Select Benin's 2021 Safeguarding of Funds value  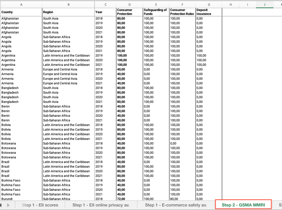click(156, 120)
